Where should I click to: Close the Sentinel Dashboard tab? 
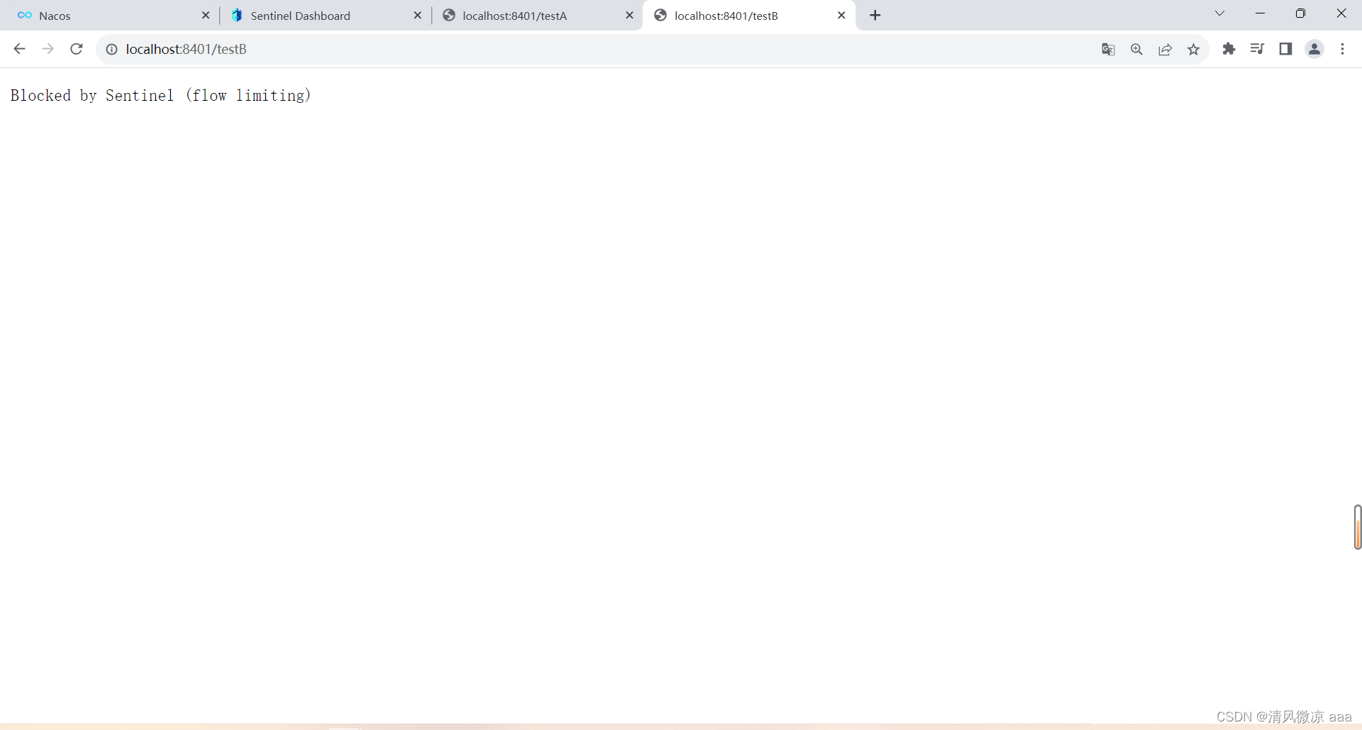[x=417, y=15]
